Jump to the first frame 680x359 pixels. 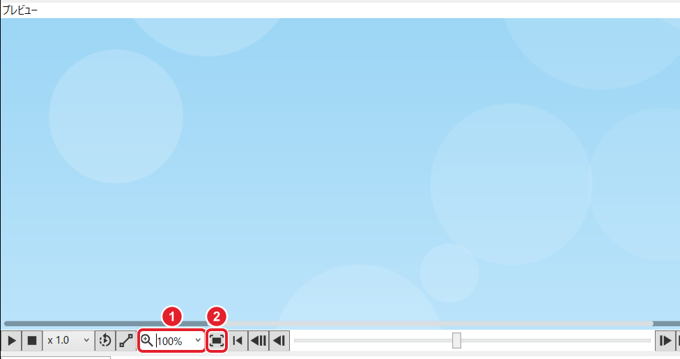coord(238,341)
